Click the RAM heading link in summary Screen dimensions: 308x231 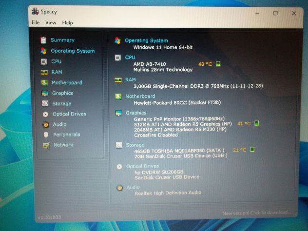click(131, 79)
